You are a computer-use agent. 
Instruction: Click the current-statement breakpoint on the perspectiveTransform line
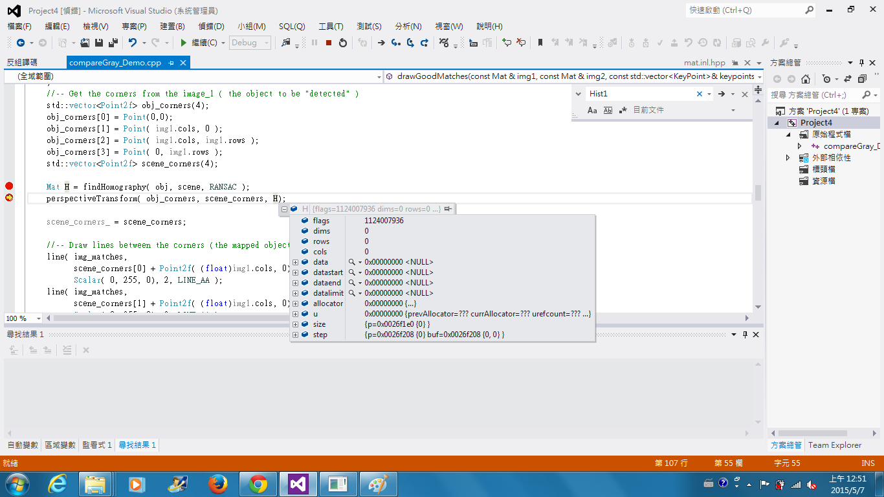coord(9,198)
